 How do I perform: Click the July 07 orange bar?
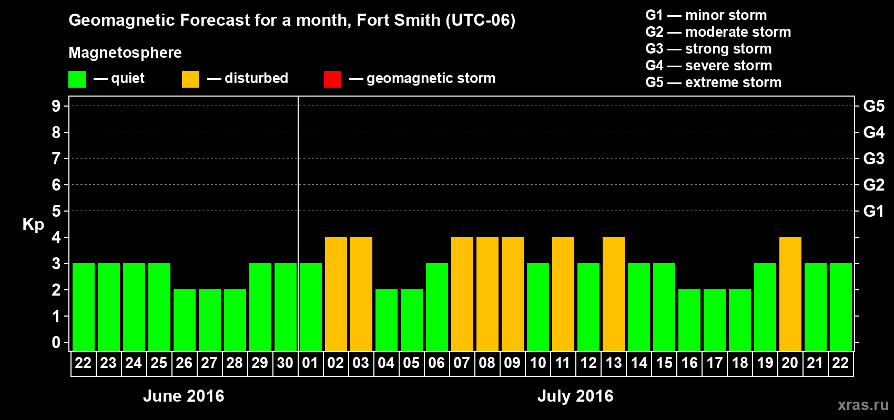coord(462,293)
